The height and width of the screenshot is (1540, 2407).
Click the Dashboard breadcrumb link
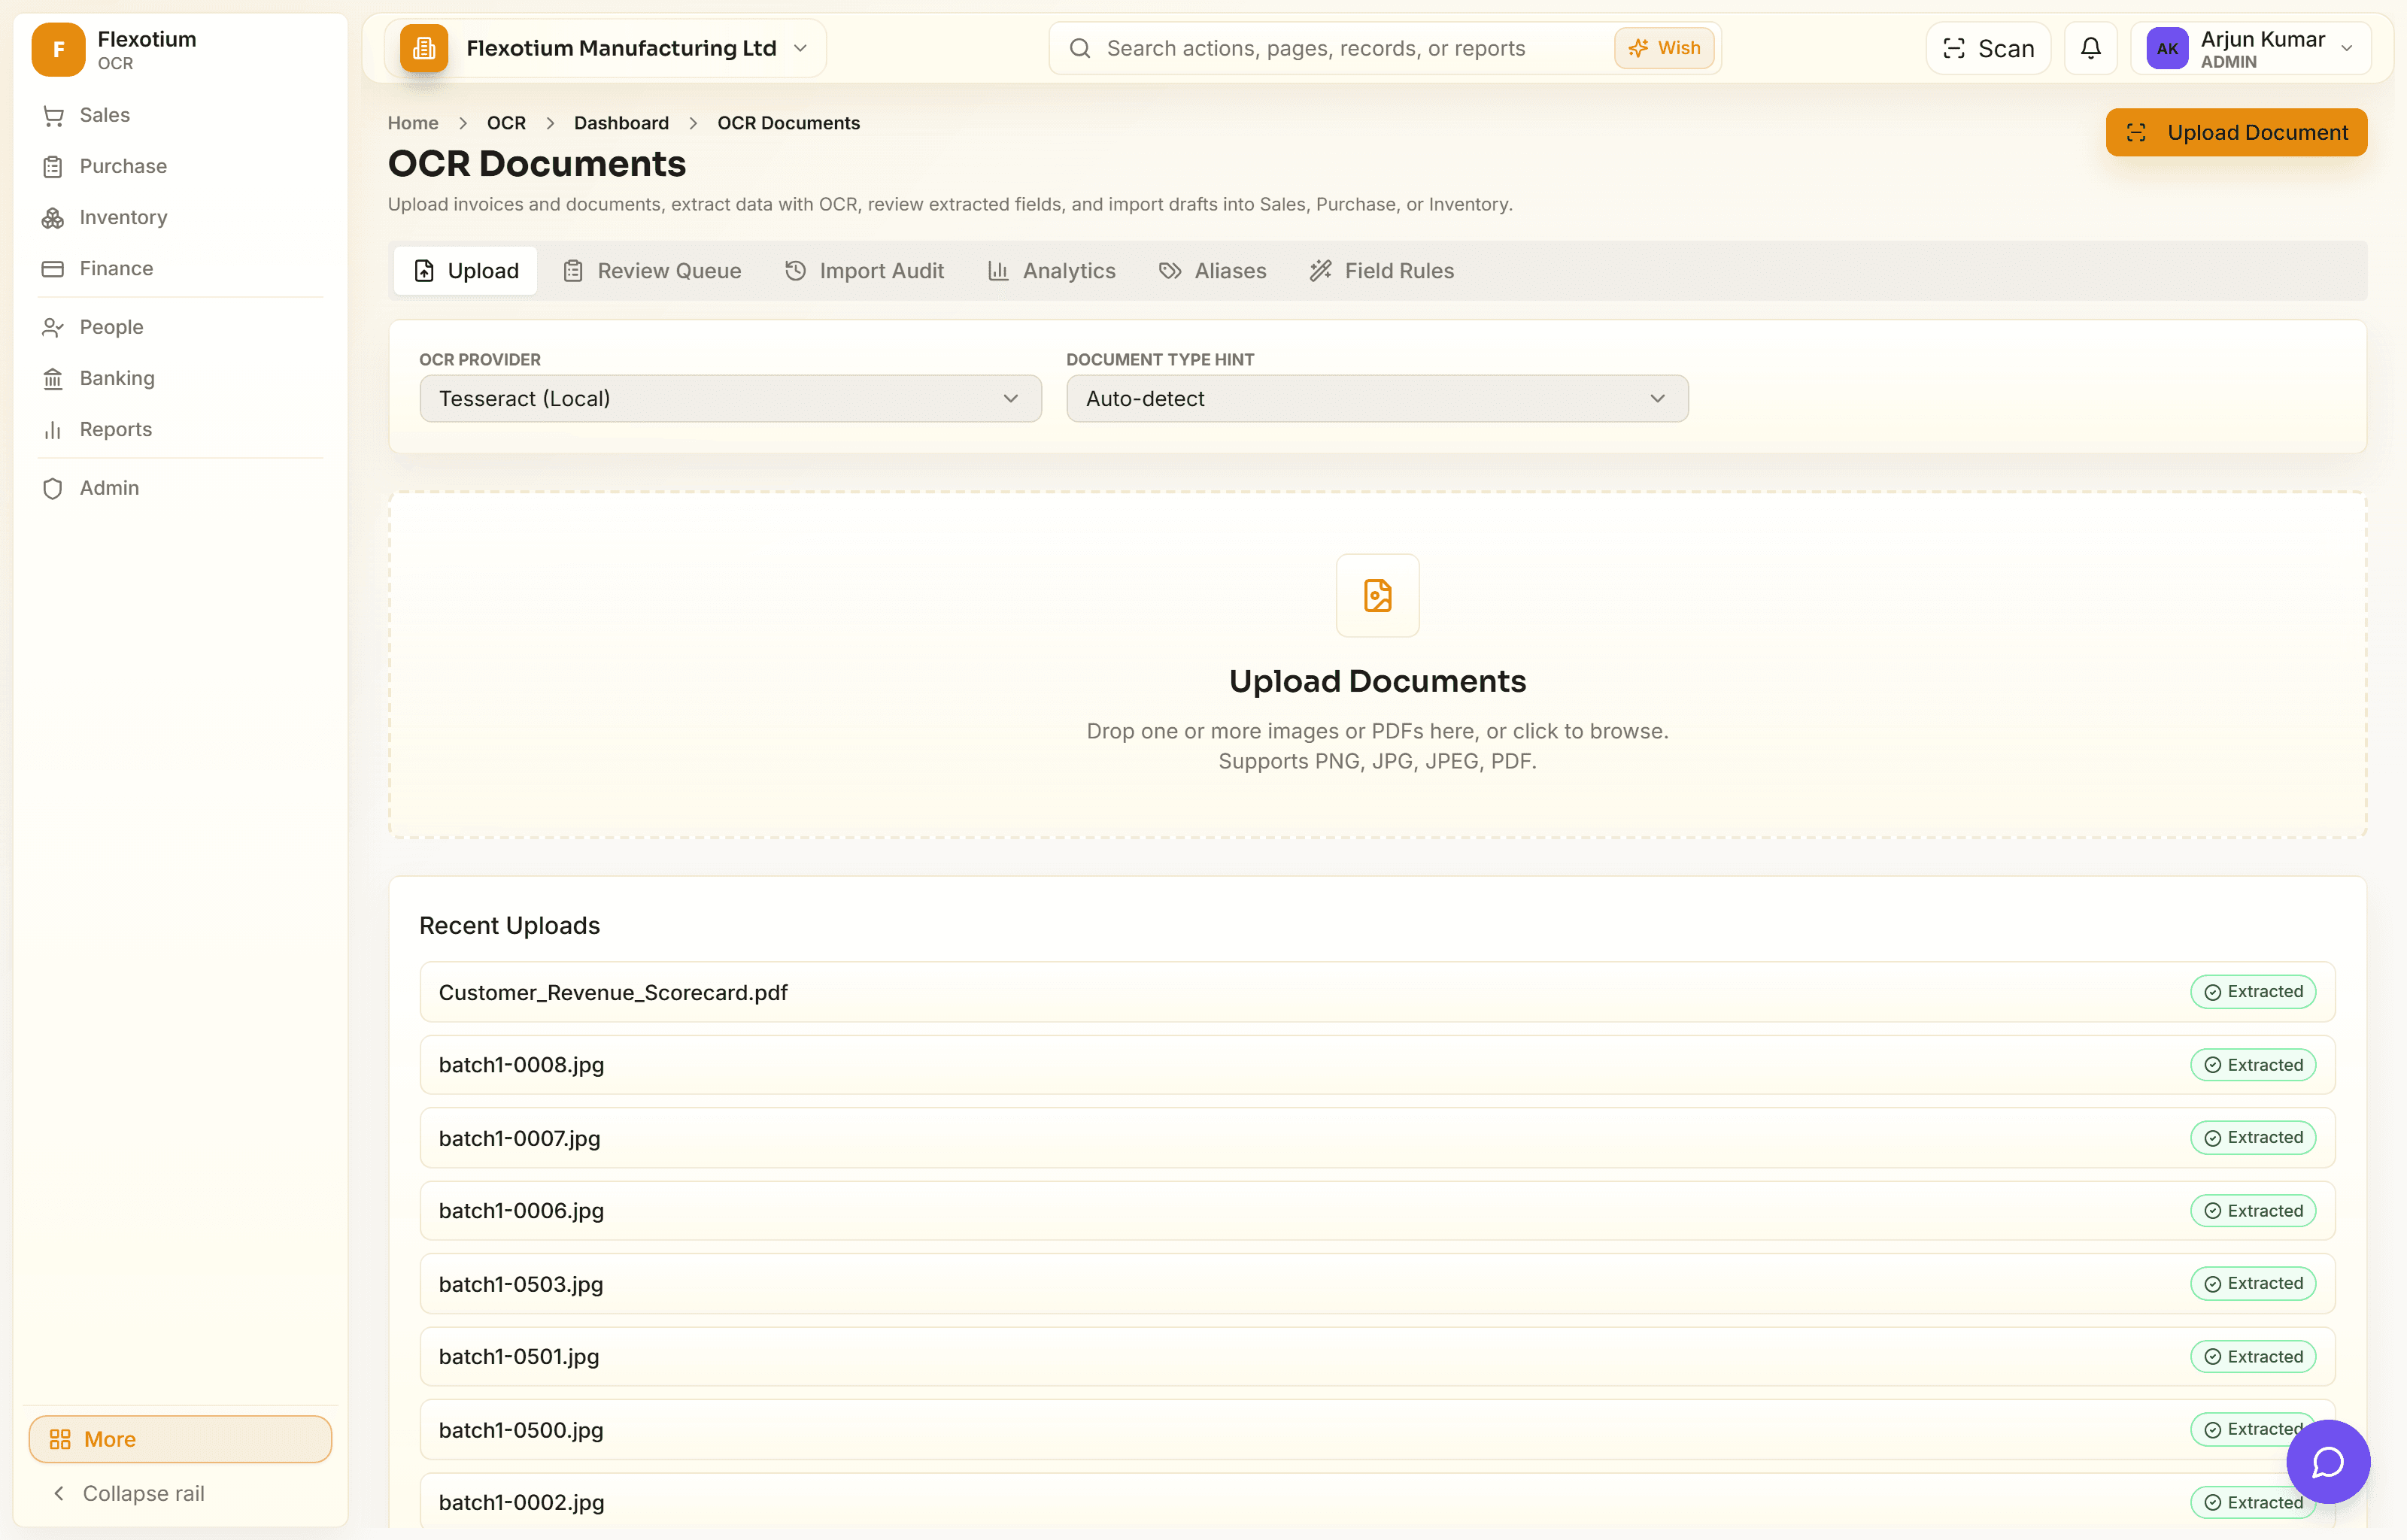coord(621,123)
